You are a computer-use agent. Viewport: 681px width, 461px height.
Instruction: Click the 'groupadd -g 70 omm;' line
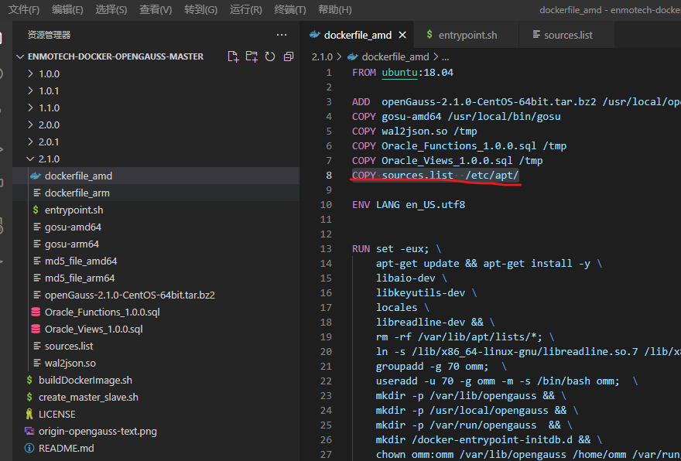click(x=432, y=367)
